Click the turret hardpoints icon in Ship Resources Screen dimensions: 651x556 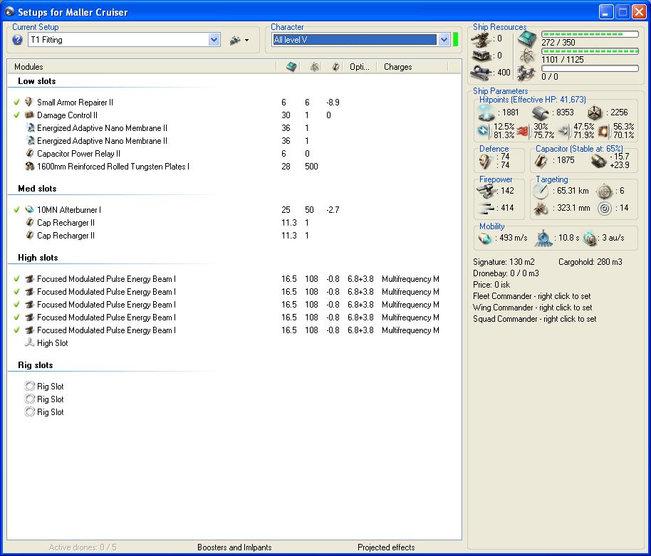point(481,39)
